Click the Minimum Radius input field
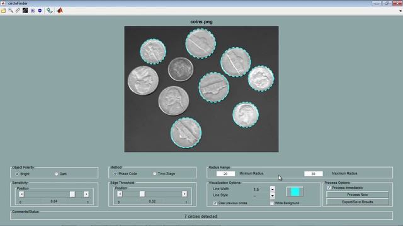This screenshot has height=226, width=403. click(225, 174)
